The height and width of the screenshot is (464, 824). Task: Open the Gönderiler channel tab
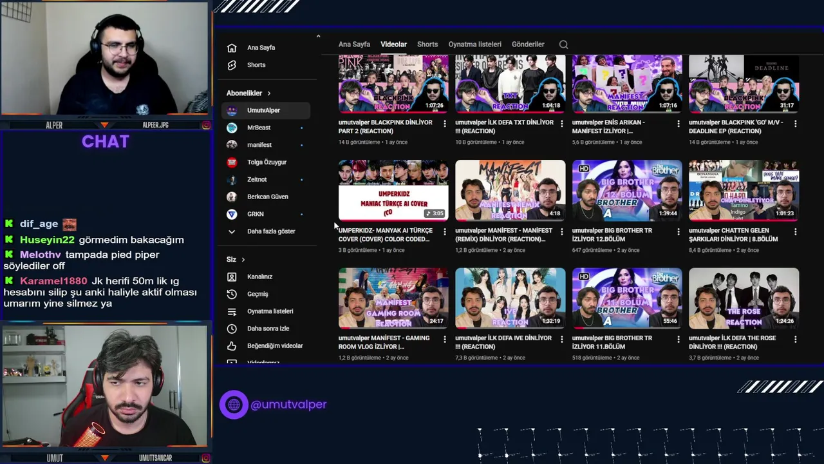(x=528, y=44)
